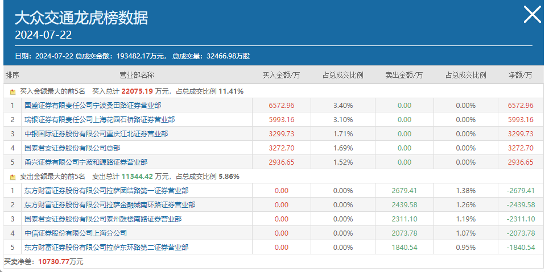
Task: Select the sell amount 1840.54 cell
Action: coord(404,248)
